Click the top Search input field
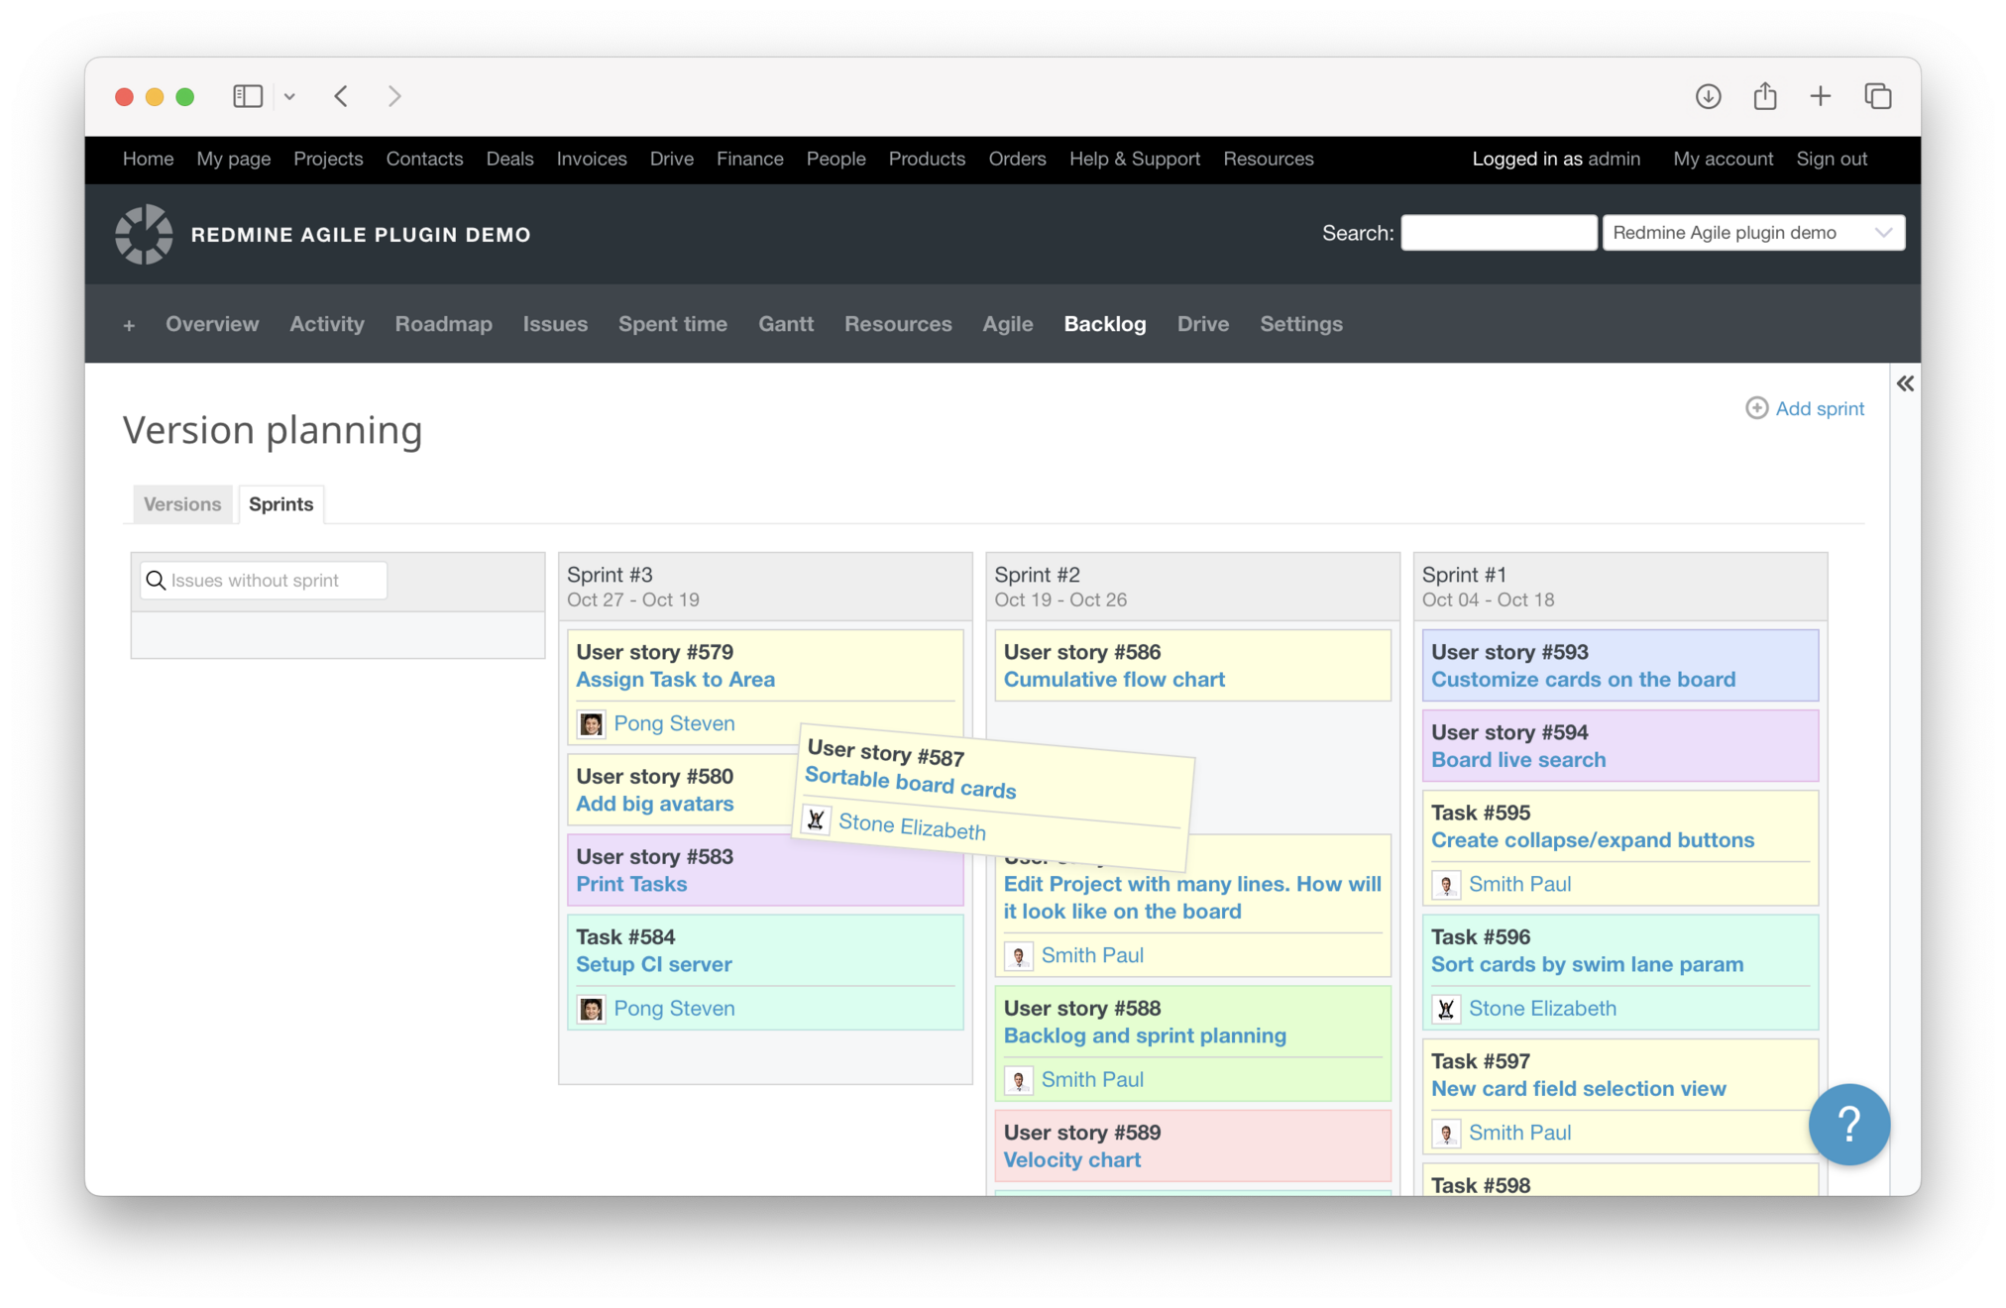 pyautogui.click(x=1498, y=233)
